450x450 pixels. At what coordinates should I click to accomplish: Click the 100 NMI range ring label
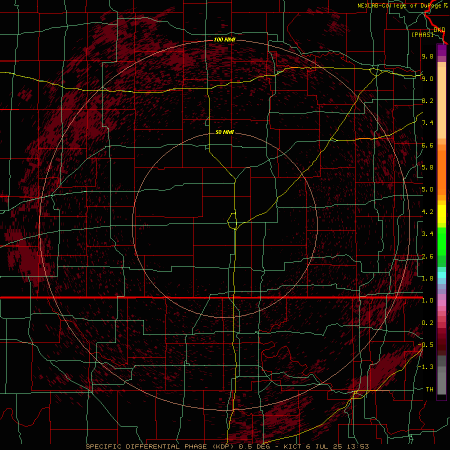click(224, 39)
